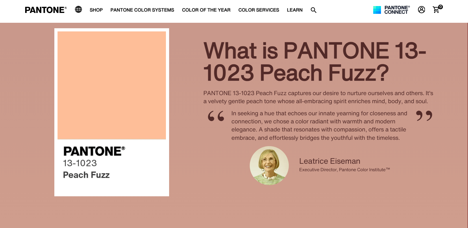Click the cart item count badge

pyautogui.click(x=441, y=7)
